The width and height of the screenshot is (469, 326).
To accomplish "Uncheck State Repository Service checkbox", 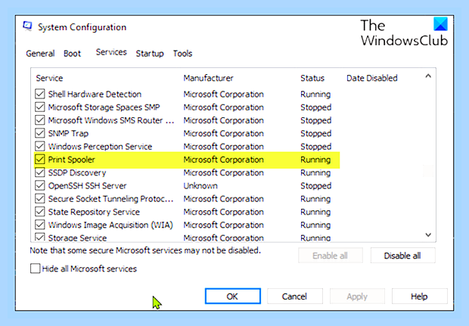I will (40, 212).
